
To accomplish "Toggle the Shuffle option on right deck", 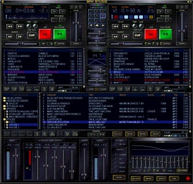I will 165,43.
